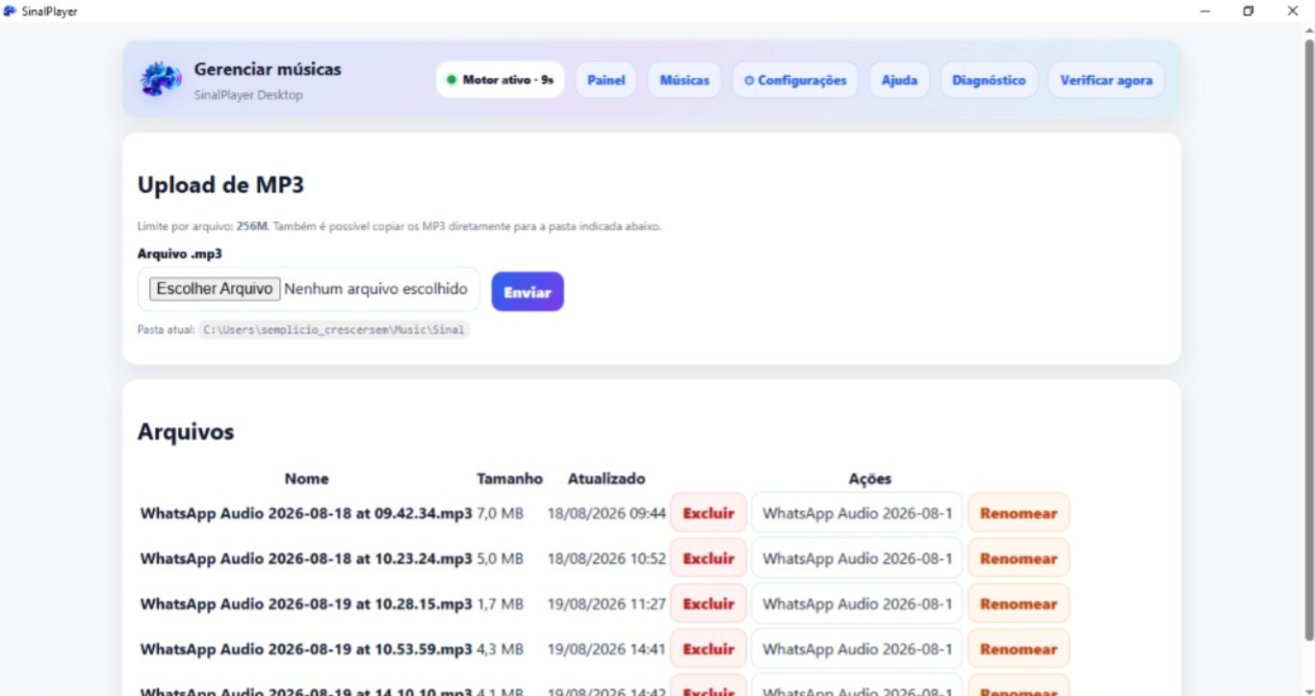Click the SinalPlayer icon in the title bar
This screenshot has width=1315, height=696.
click(x=10, y=11)
